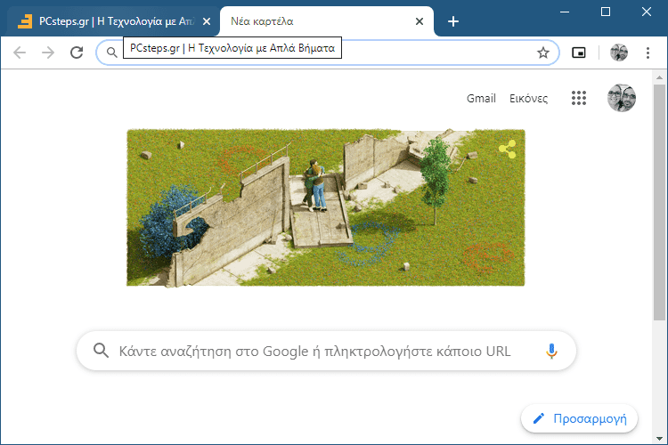Select the Νέα καρτέλα tab
The height and width of the screenshot is (445, 668).
[327, 21]
